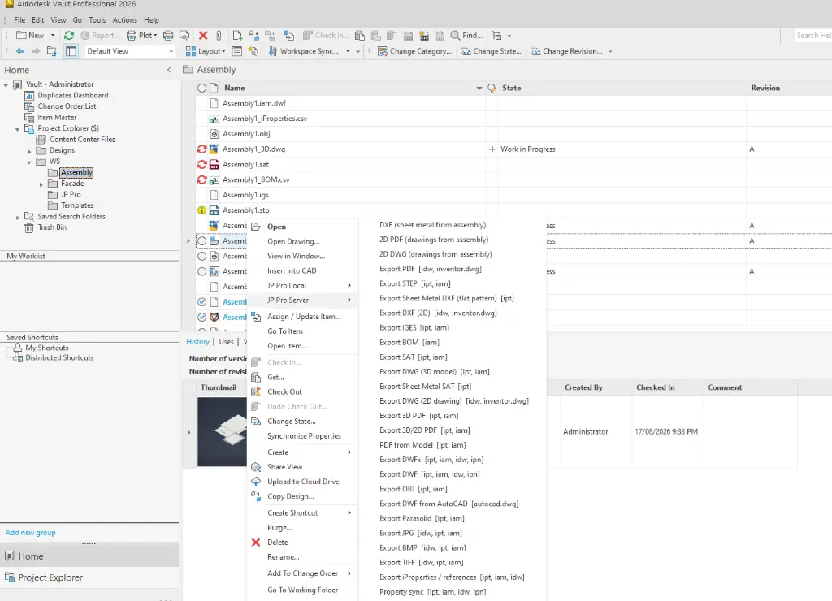The width and height of the screenshot is (832, 601).
Task: Click the Check In... toolbar button
Action: [326, 36]
